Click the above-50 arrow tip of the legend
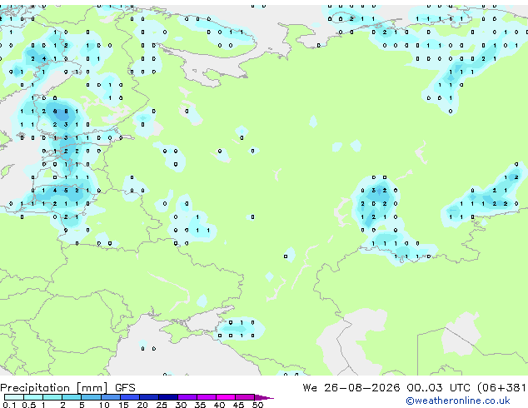The width and height of the screenshot is (528, 408). coord(264,398)
